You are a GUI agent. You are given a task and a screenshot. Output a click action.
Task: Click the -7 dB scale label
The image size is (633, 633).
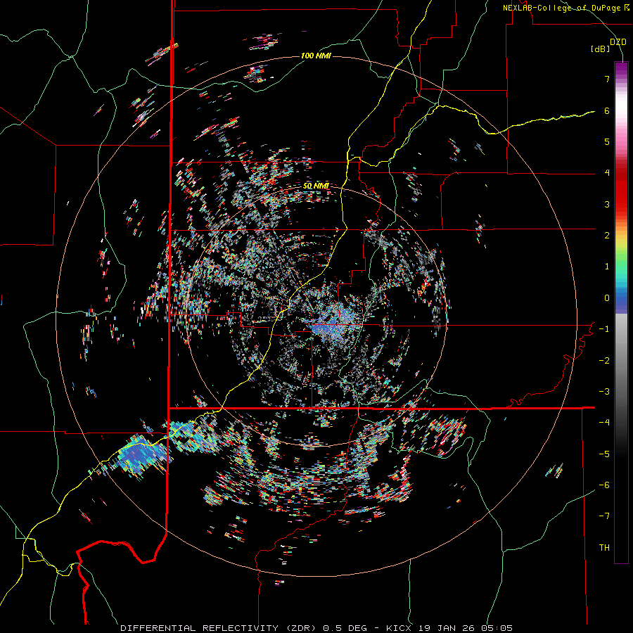pyautogui.click(x=604, y=516)
